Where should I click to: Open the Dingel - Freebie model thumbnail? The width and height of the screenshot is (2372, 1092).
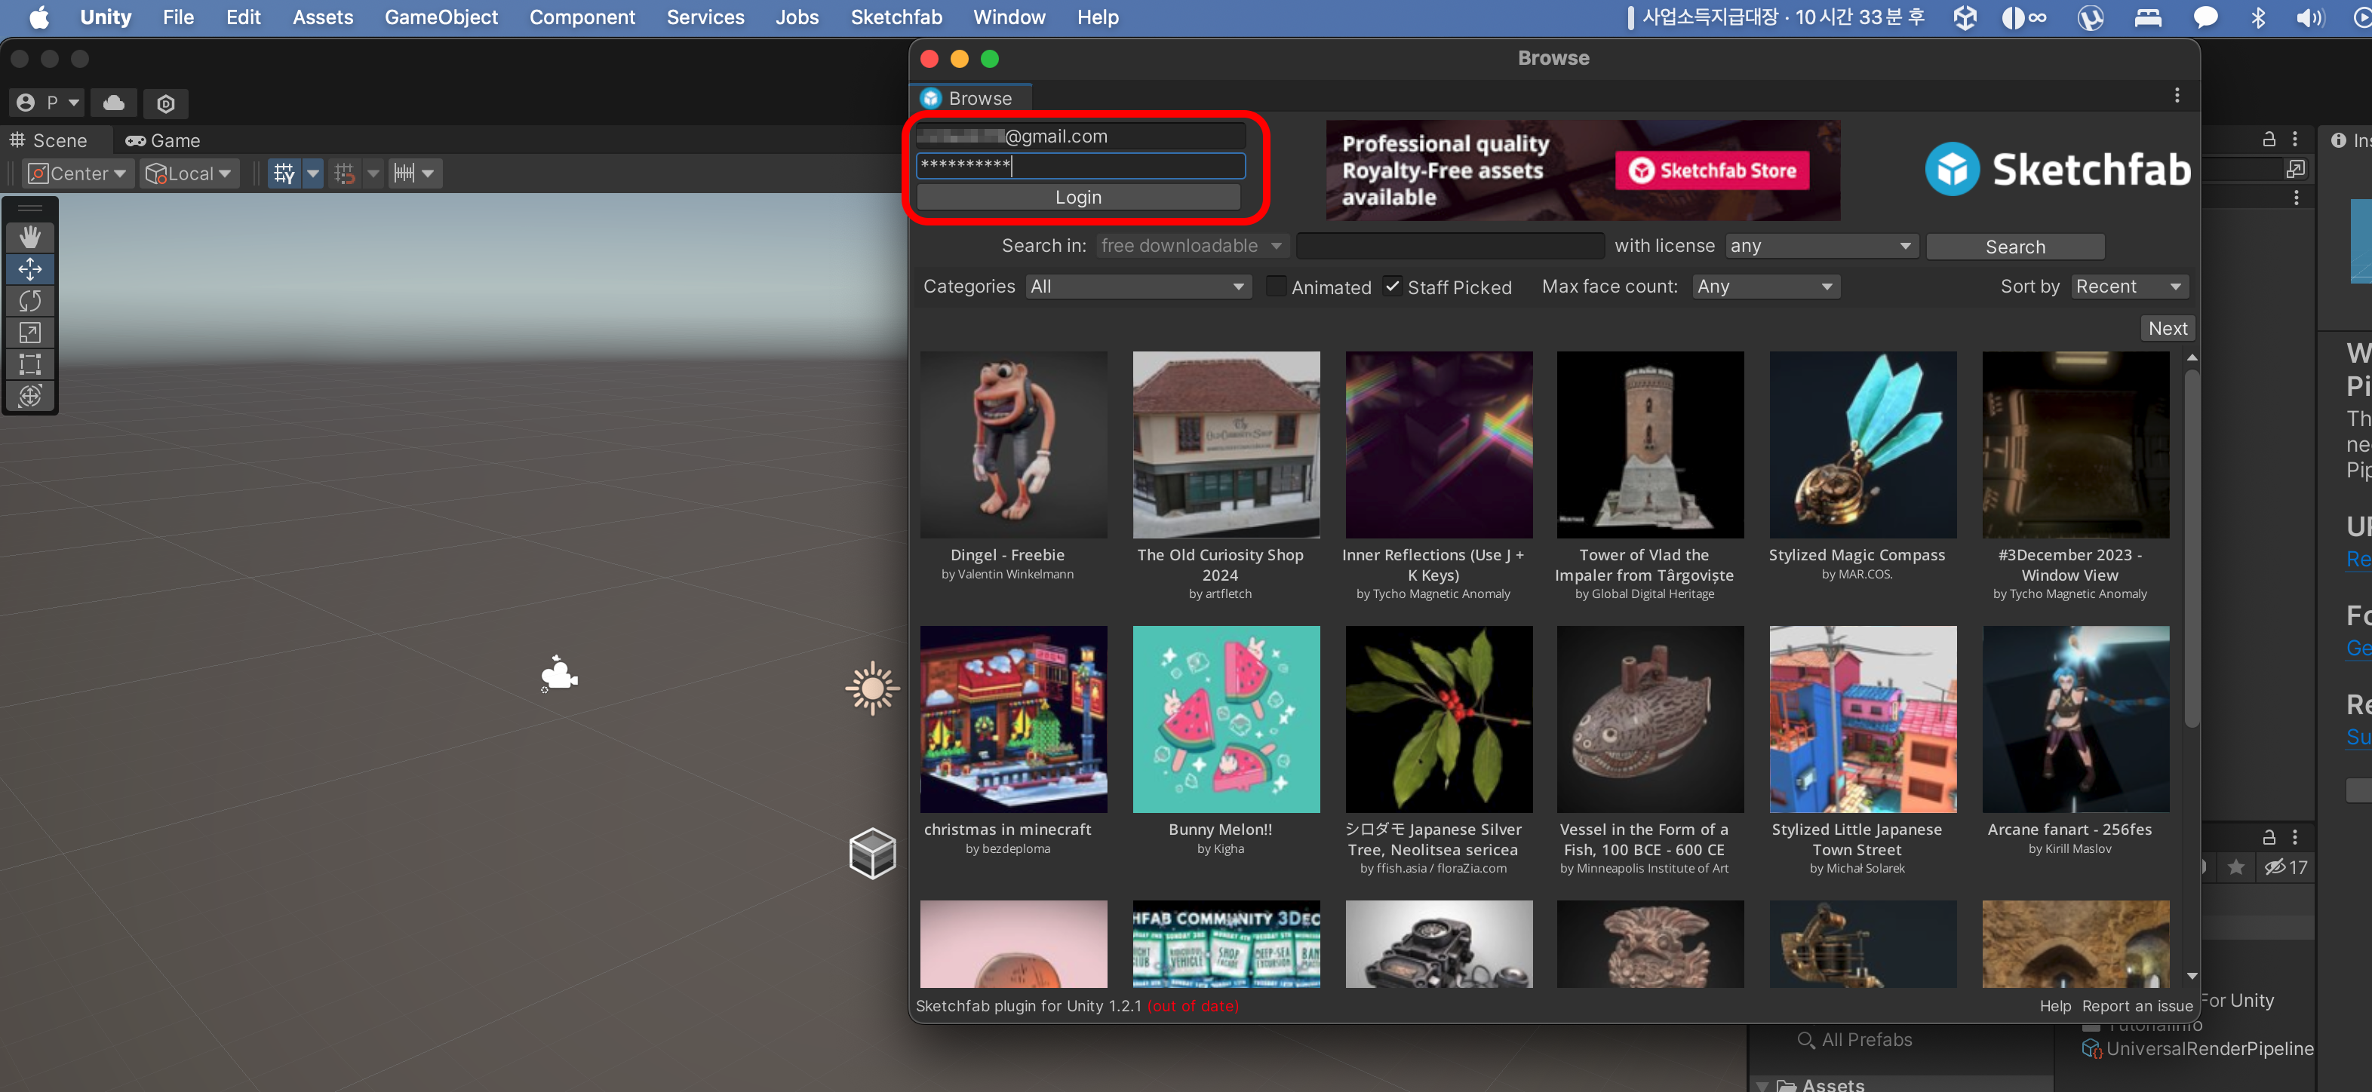(1013, 445)
